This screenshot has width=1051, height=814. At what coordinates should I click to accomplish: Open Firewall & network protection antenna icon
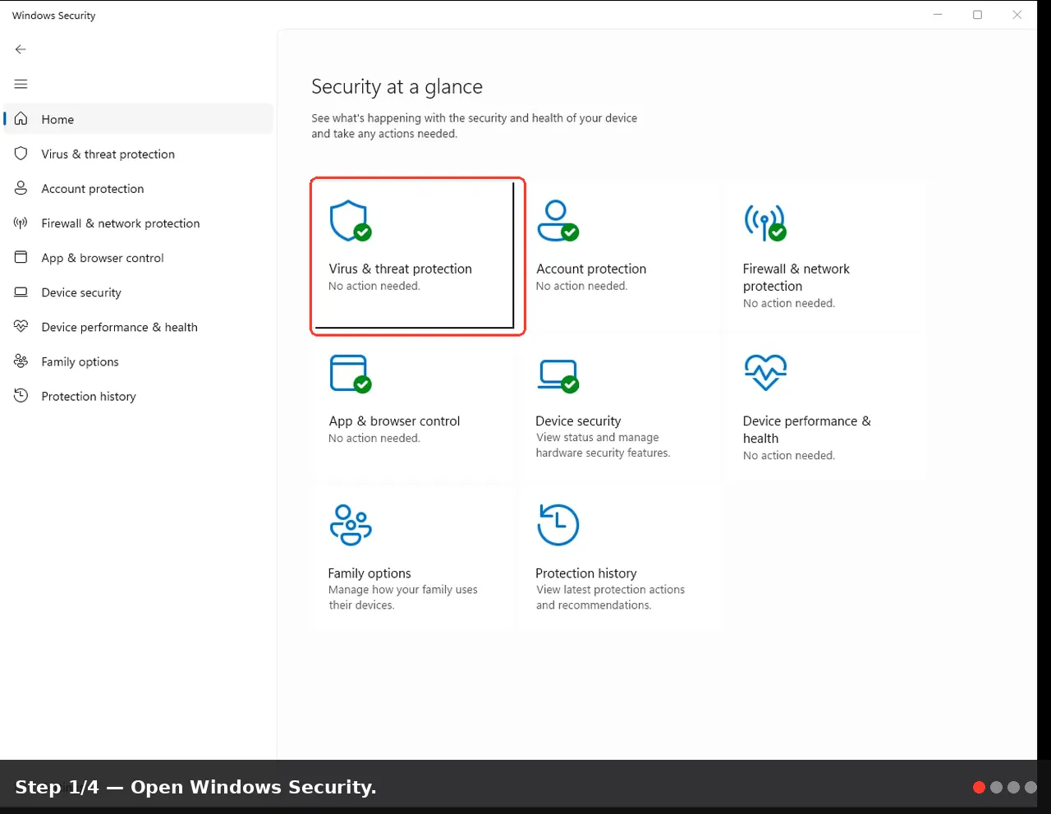tap(765, 222)
